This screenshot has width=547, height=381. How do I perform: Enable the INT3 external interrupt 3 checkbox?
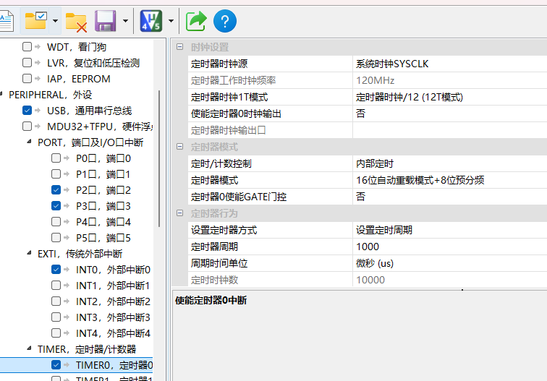coord(56,317)
